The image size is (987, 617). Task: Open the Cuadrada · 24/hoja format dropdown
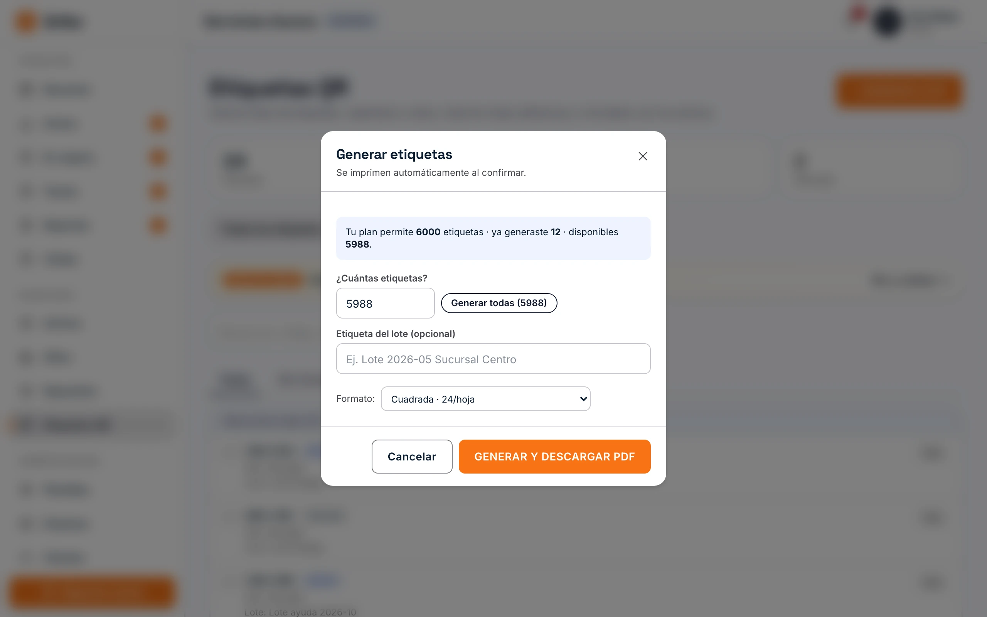tap(485, 399)
